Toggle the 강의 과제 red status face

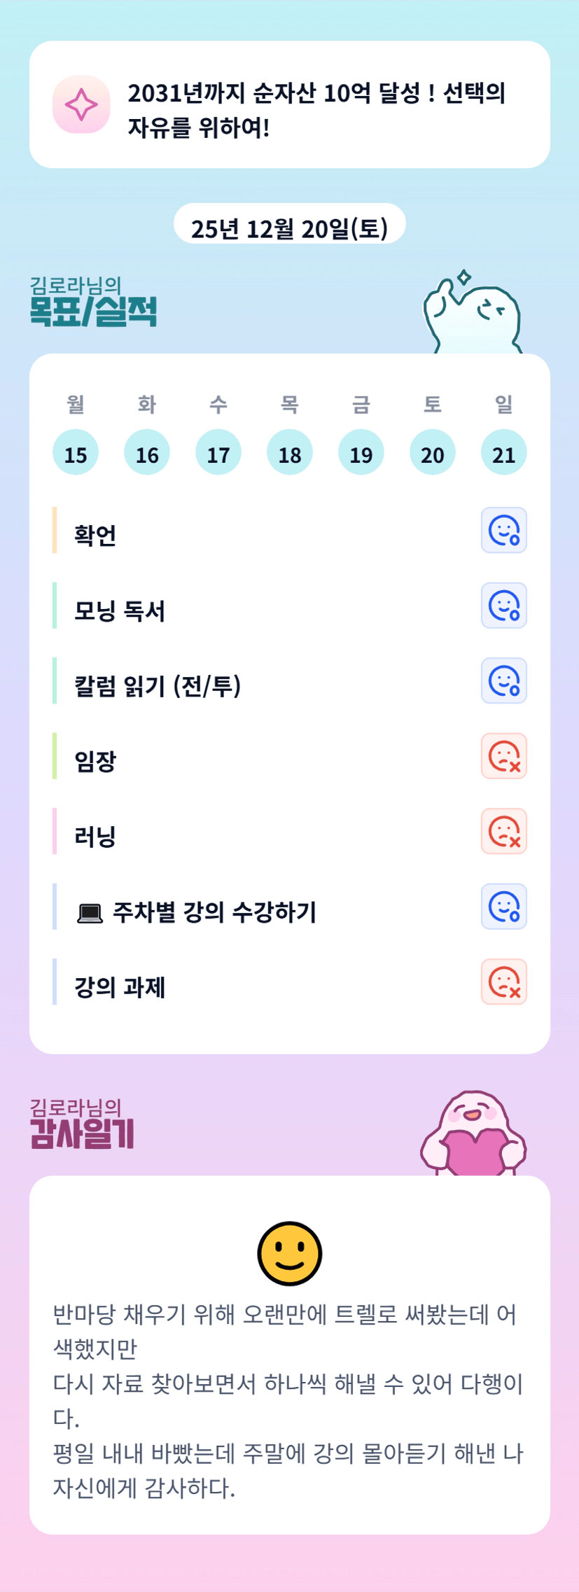coord(503,982)
